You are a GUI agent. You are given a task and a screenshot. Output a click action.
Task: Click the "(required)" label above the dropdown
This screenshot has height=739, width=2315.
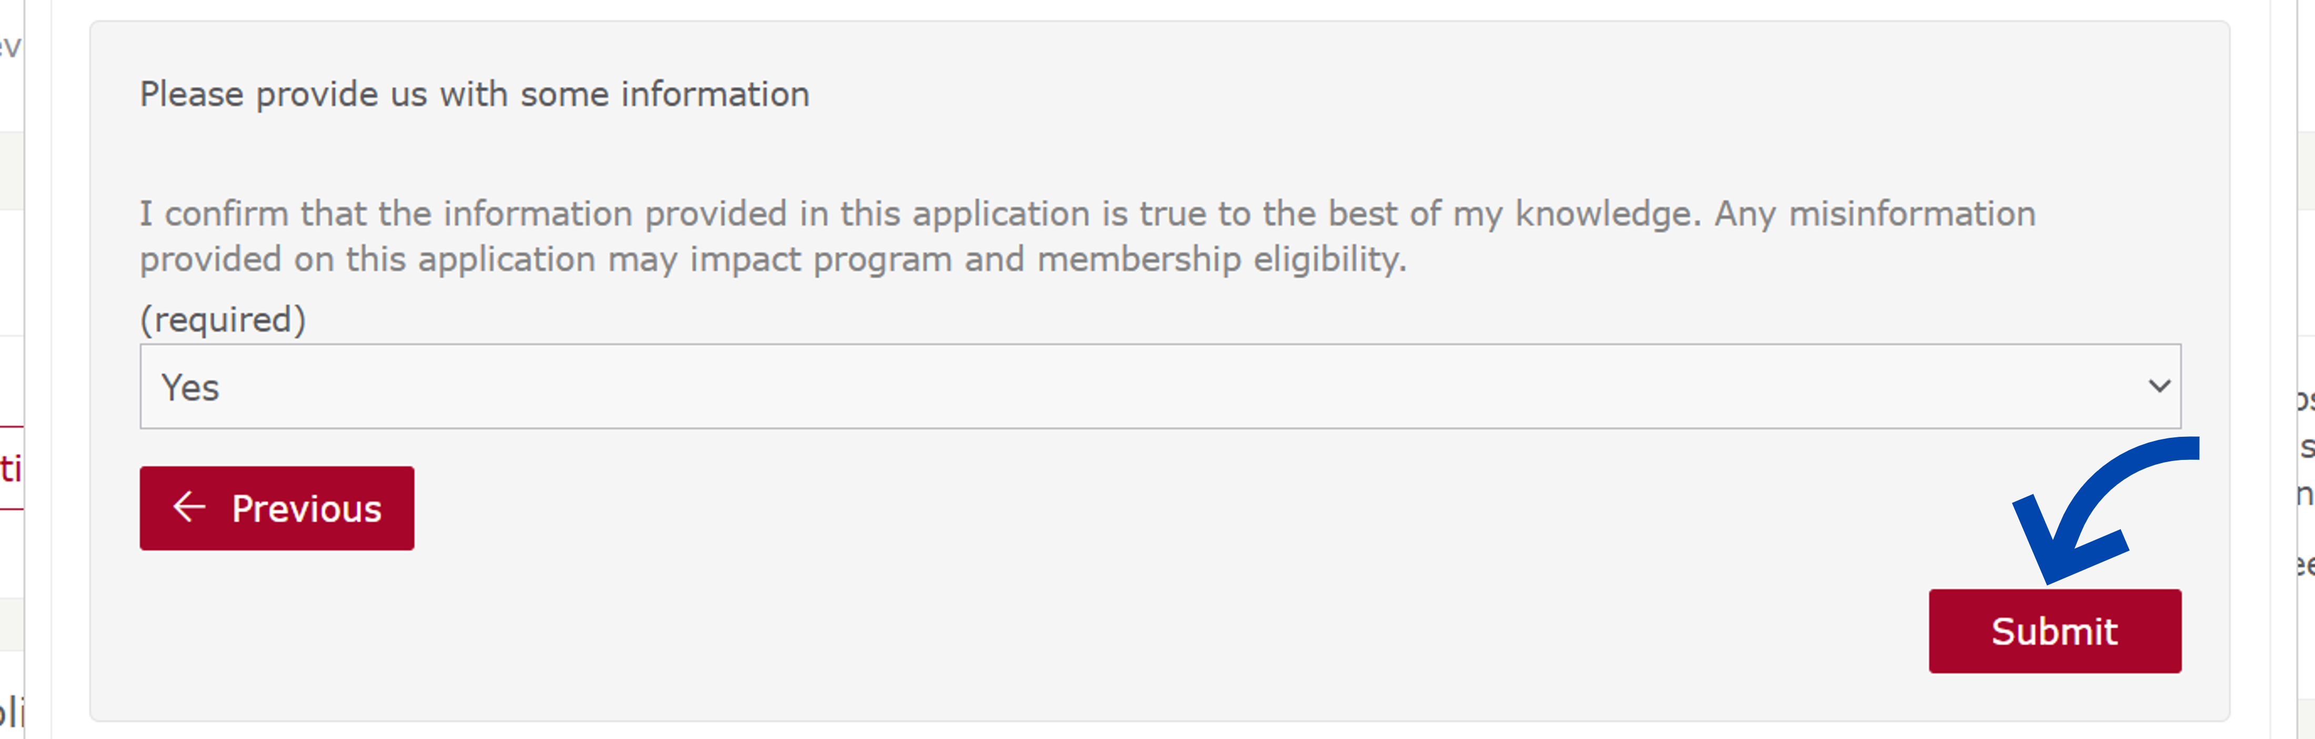pos(223,320)
